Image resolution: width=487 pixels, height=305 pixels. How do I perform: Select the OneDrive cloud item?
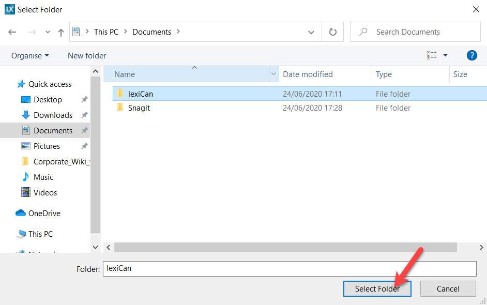coord(44,213)
